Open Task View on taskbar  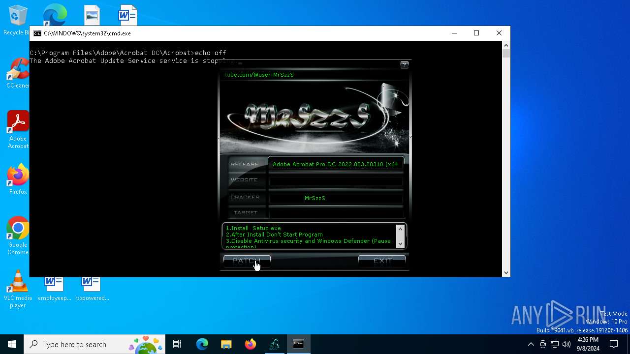(177, 344)
